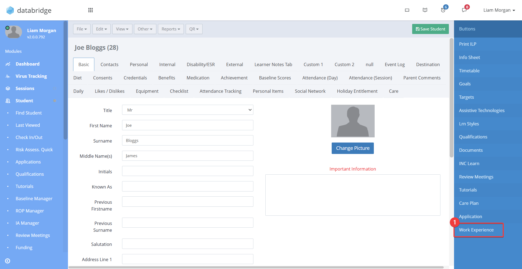This screenshot has width=522, height=269.
Task: Open the Disability/ESR tab
Action: [x=201, y=64]
